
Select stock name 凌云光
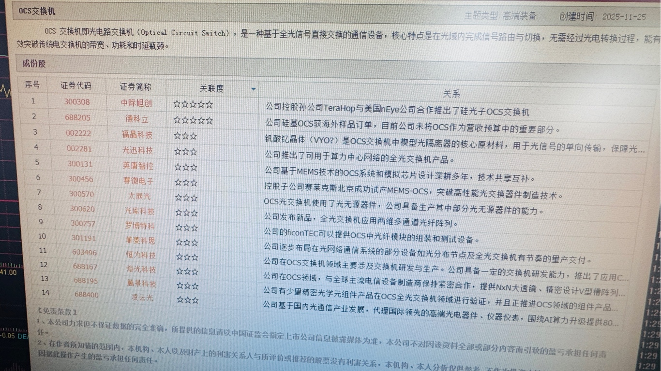pos(142,298)
